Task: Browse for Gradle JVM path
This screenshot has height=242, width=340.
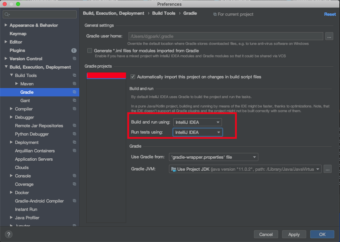Action: [x=327, y=169]
